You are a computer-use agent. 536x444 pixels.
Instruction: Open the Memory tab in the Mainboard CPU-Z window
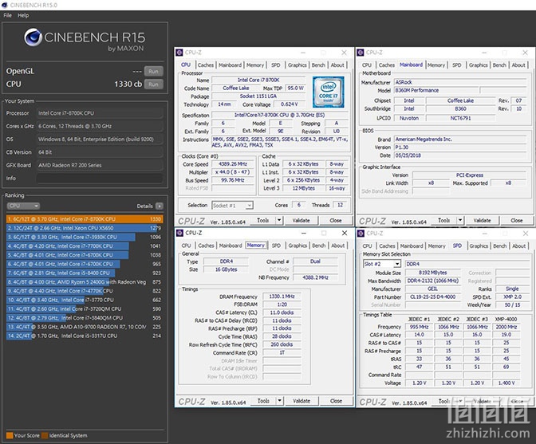(436, 65)
